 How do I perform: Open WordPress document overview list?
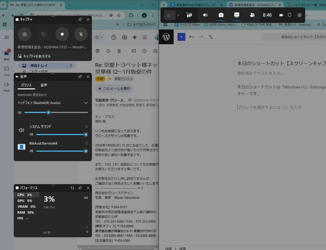[x=211, y=37]
